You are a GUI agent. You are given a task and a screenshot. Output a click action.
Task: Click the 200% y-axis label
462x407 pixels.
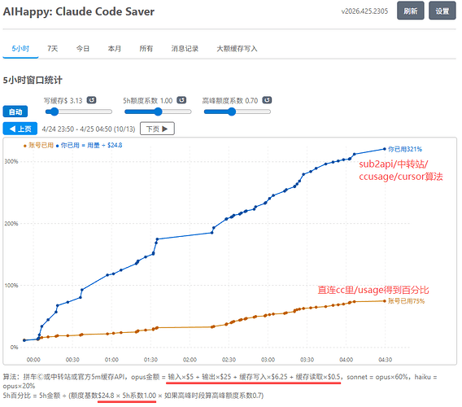click(x=11, y=224)
